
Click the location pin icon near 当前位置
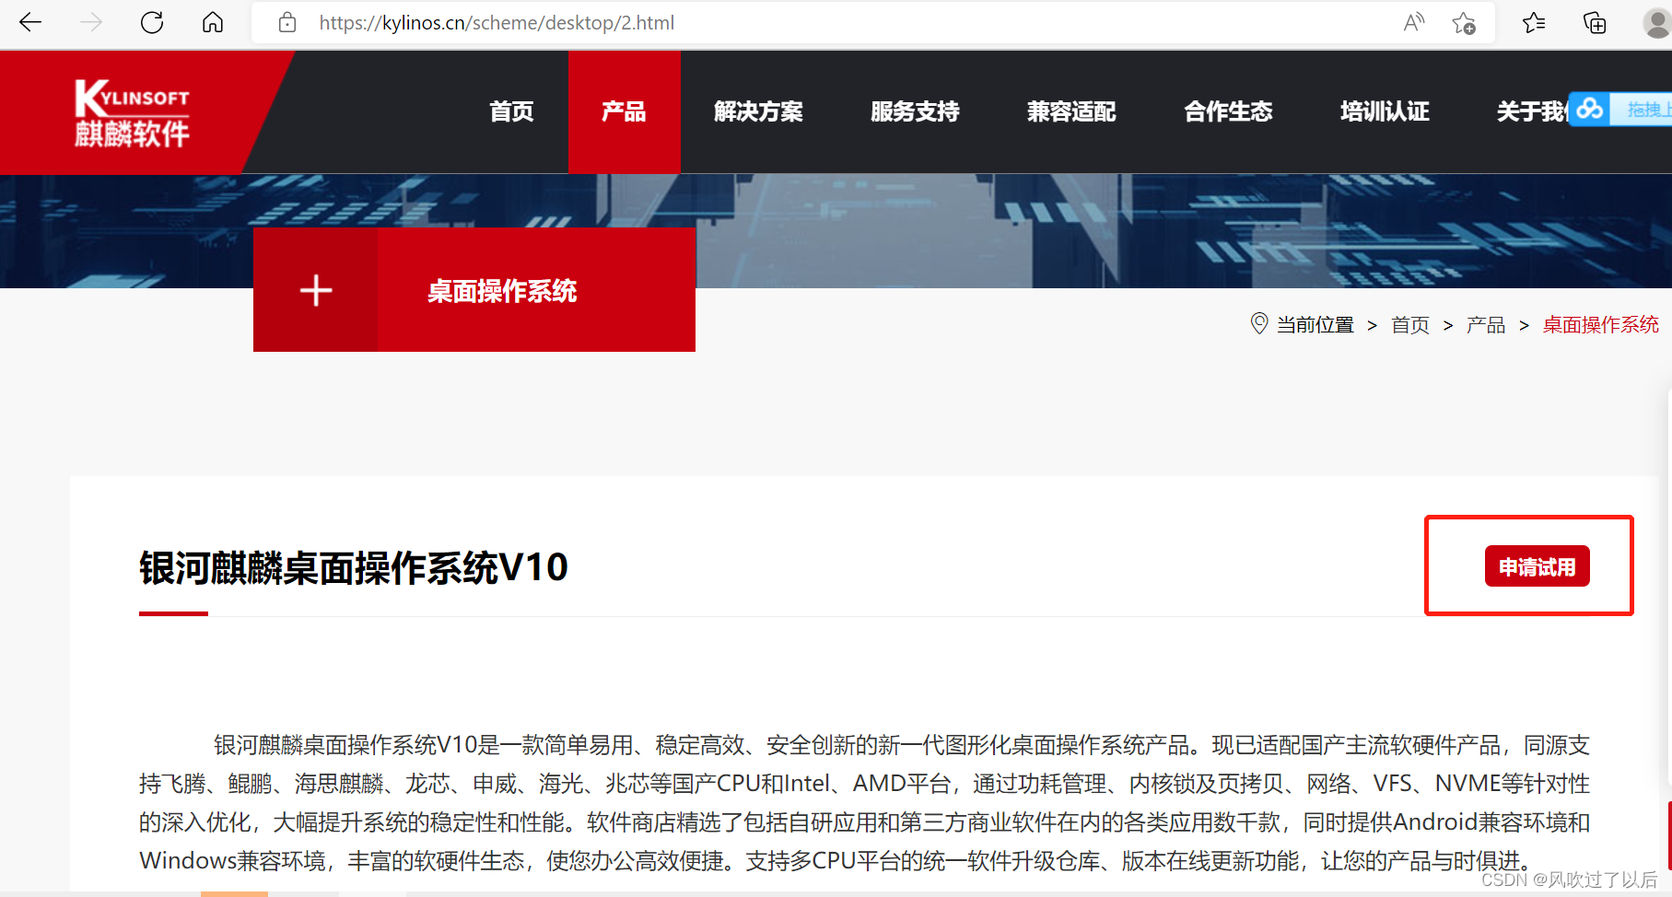[1258, 323]
